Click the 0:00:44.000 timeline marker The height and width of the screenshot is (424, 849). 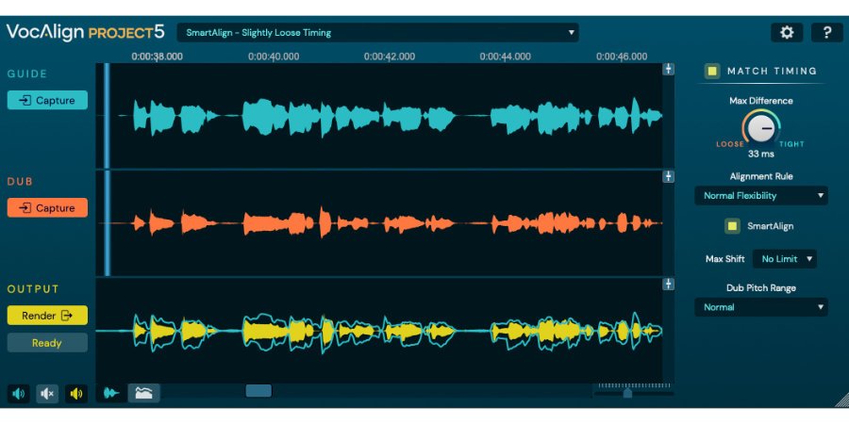[x=506, y=57]
